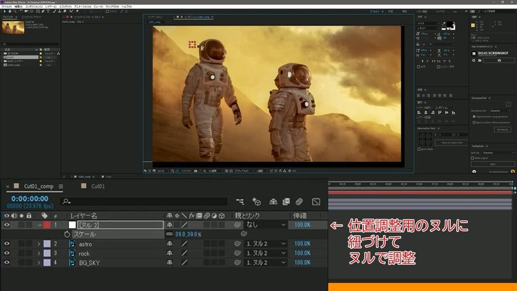This screenshot has width=517, height=291.
Task: Enable frame blending timeline button
Action: 286,202
